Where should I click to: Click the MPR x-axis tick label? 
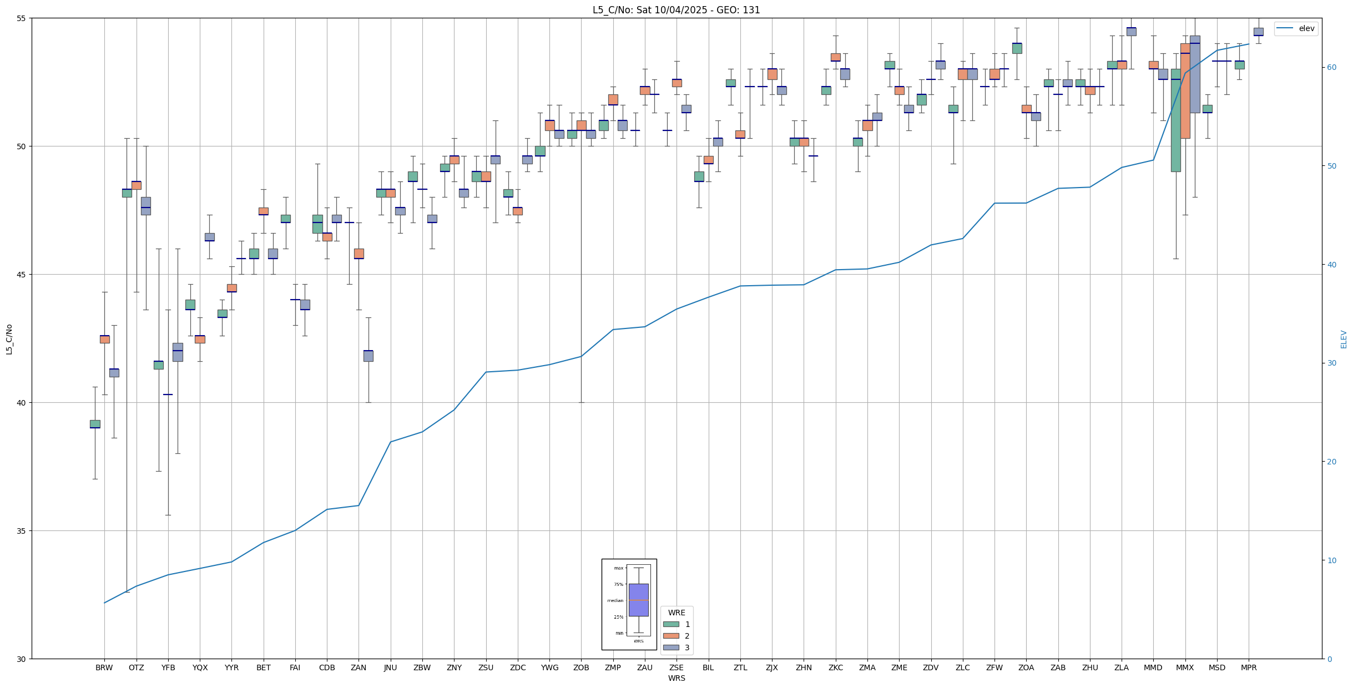[1249, 667]
